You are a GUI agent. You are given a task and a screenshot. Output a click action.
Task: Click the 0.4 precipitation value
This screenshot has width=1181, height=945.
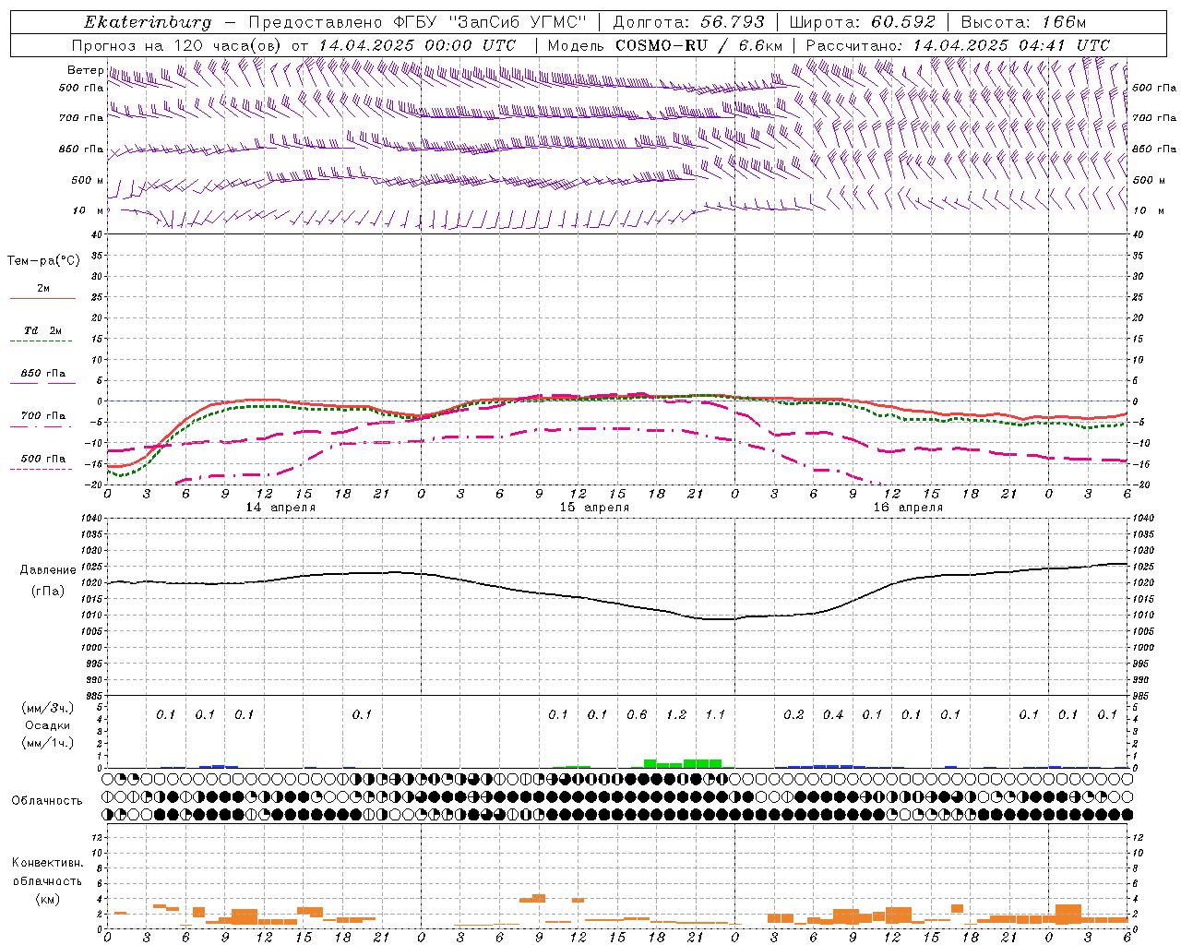(x=833, y=714)
